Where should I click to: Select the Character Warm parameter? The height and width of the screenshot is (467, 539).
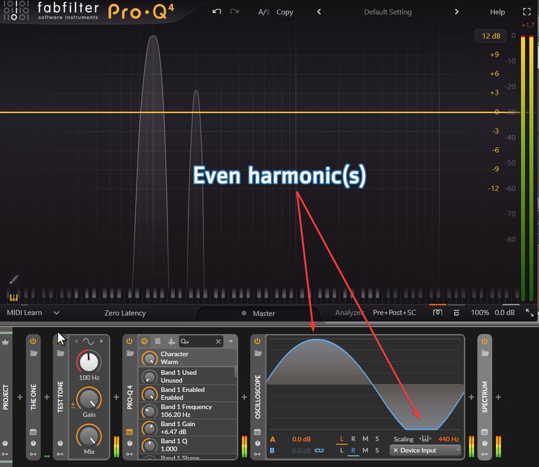tap(188, 358)
